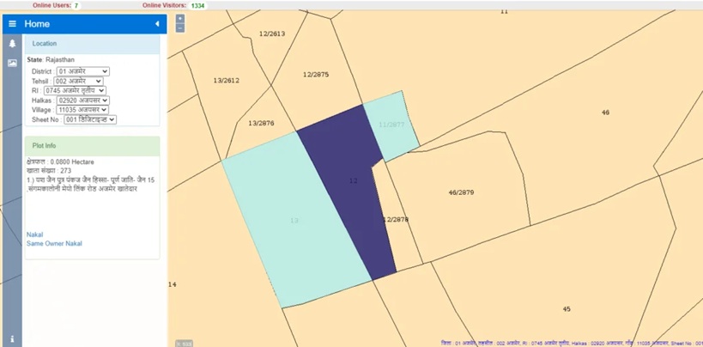The width and height of the screenshot is (703, 347).
Task: Select the dark highlighted plot 12
Action: coord(354,181)
